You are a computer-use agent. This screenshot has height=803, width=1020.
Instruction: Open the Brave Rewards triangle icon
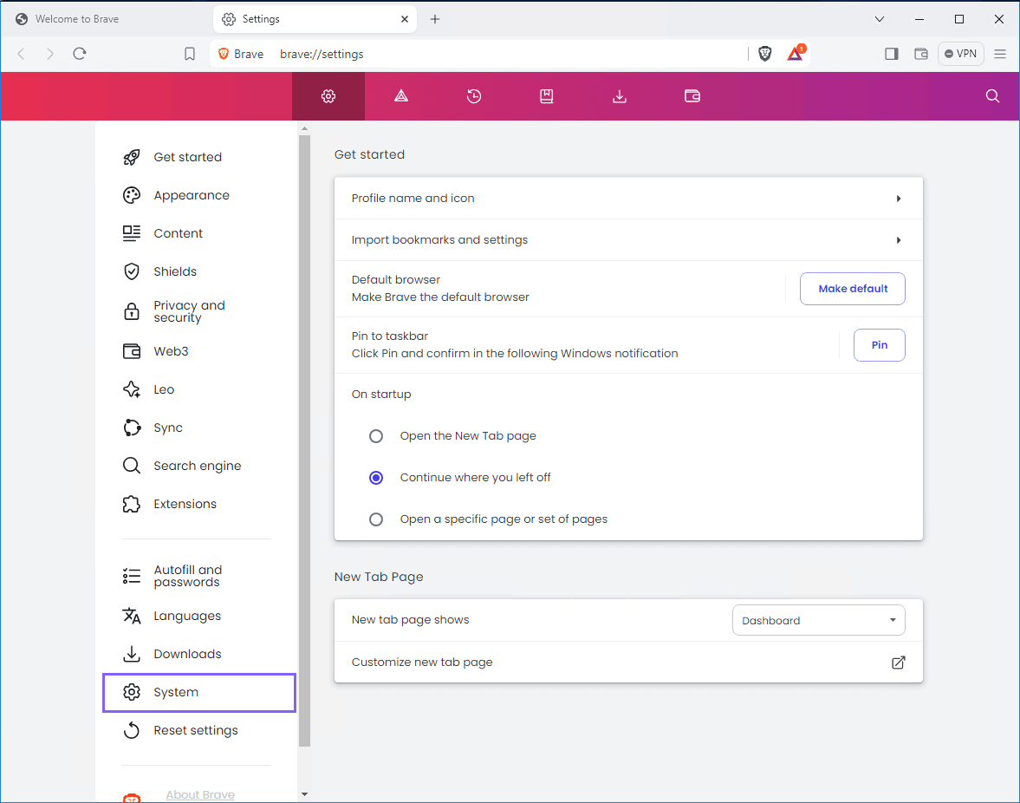795,54
